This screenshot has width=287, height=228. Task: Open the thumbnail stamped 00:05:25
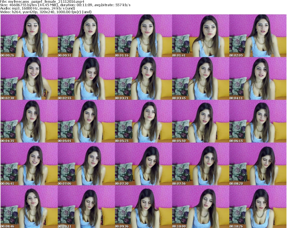pos(143,121)
